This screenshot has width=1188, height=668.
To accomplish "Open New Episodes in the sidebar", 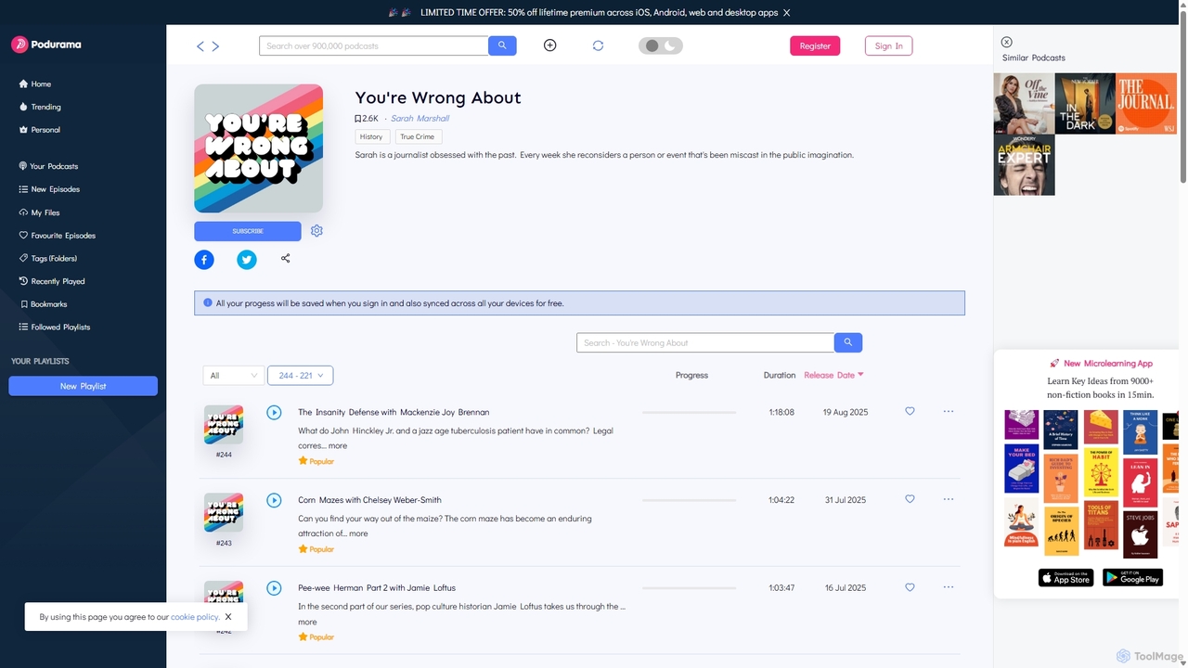I will [x=49, y=189].
